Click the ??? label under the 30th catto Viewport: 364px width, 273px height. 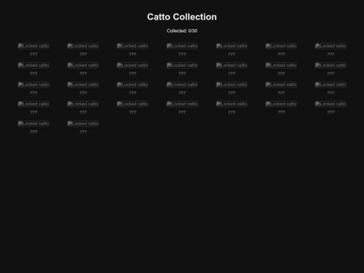pyautogui.click(x=83, y=132)
